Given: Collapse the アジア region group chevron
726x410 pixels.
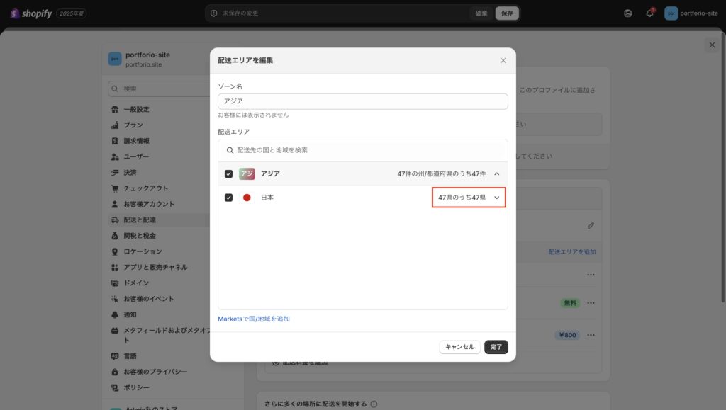Looking at the screenshot, I should coord(496,173).
